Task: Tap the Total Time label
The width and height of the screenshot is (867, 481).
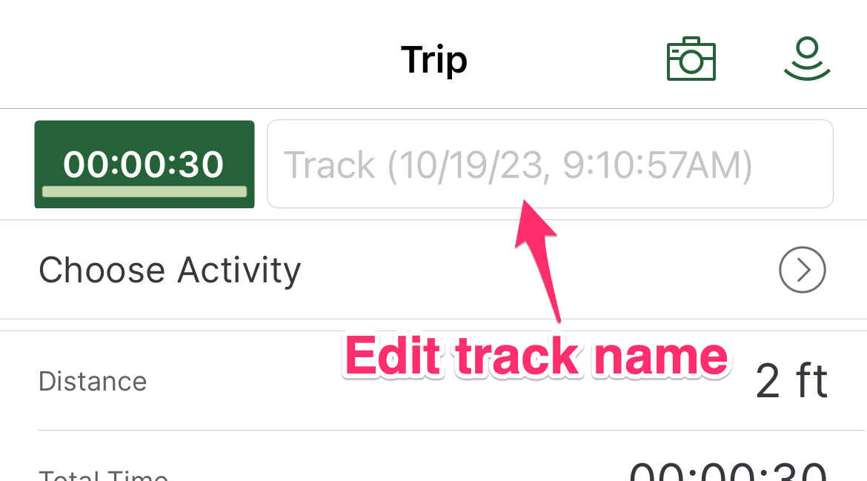Action: click(x=103, y=475)
